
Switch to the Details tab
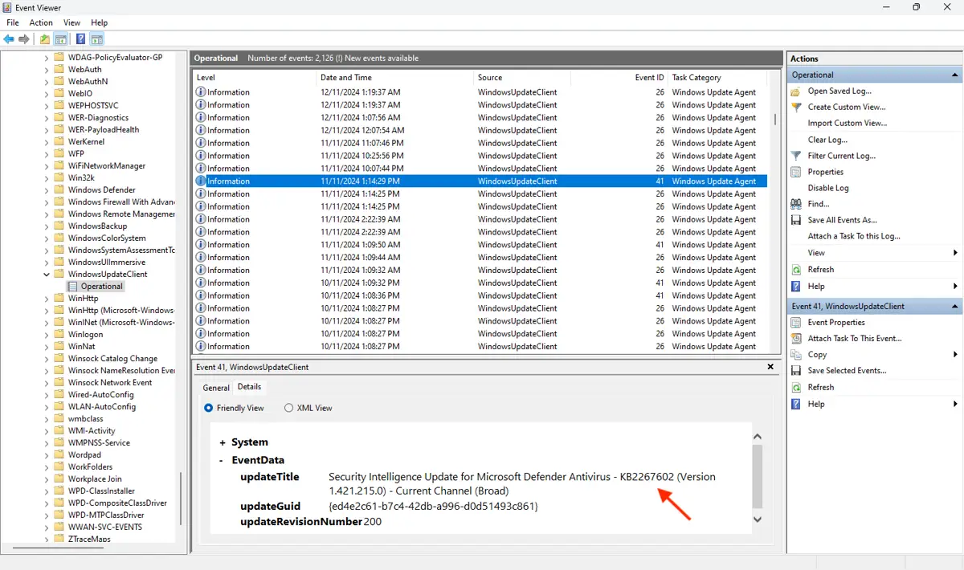pyautogui.click(x=249, y=387)
